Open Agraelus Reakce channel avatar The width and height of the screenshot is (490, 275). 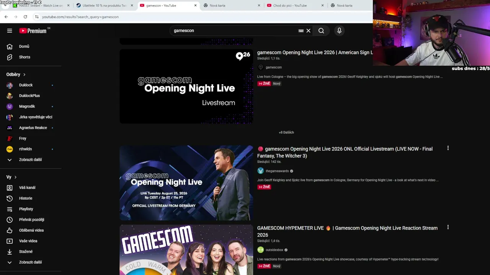[x=10, y=128]
